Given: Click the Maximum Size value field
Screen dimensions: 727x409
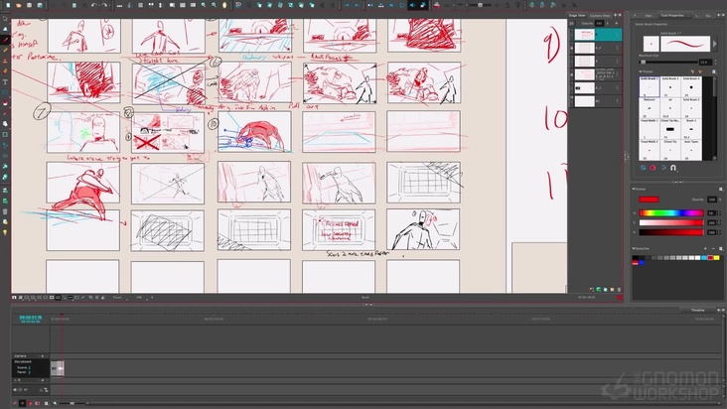Looking at the screenshot, I should [x=705, y=62].
